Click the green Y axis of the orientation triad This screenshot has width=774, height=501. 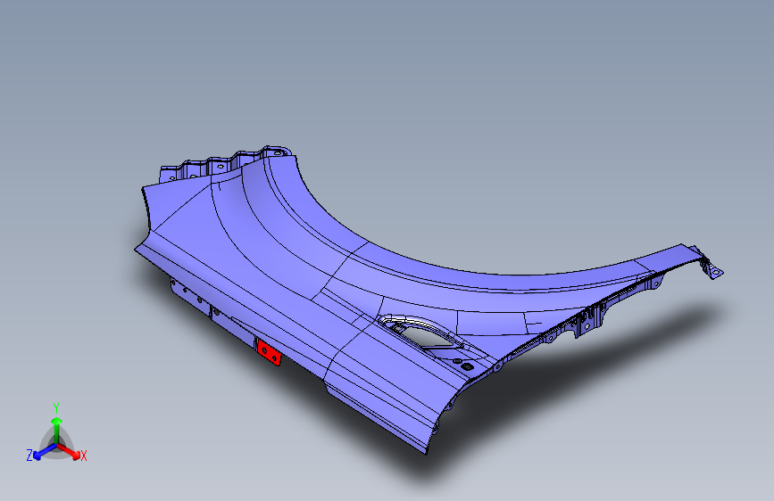57,430
